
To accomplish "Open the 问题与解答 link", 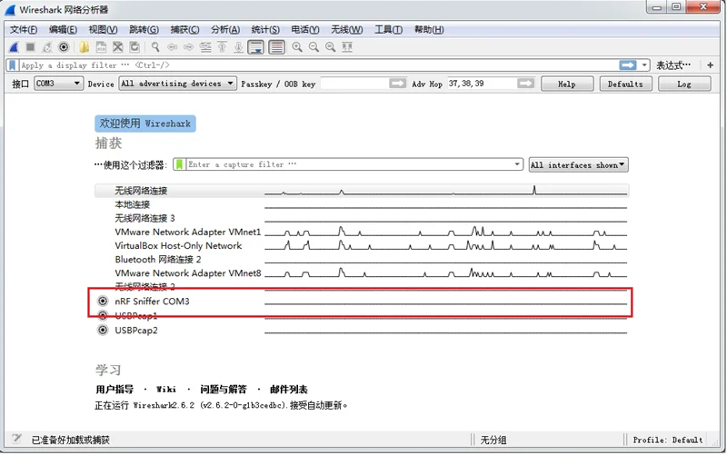I will [x=223, y=390].
